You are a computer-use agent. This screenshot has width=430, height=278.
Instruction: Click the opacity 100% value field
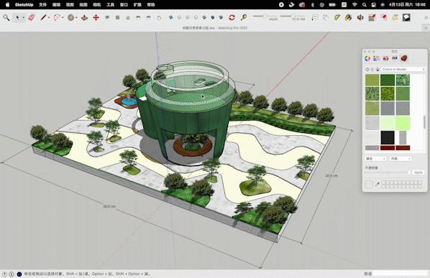click(x=418, y=172)
